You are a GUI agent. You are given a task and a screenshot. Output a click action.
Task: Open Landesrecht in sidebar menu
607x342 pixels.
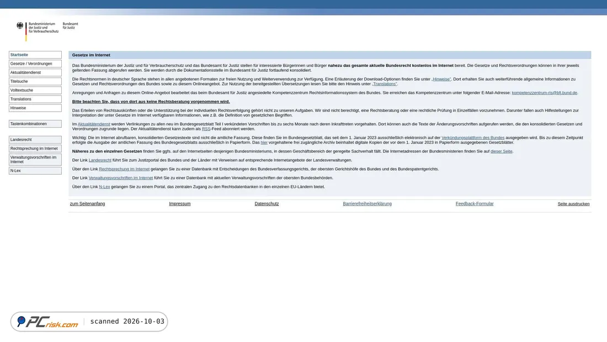(x=35, y=140)
